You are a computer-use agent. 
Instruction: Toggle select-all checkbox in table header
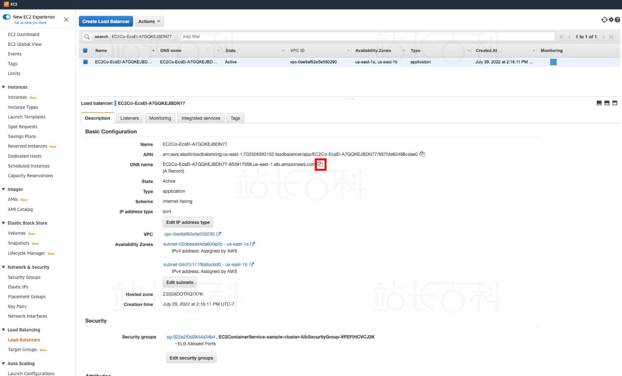(x=85, y=50)
